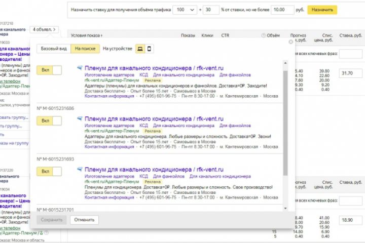This screenshot has width=365, height=243.
Task: Click the Сохранить button
Action: coord(51,220)
